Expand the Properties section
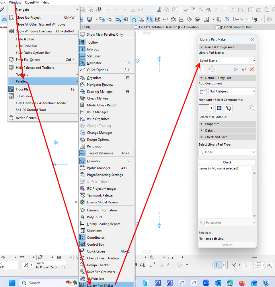Viewport: 275px width, 287px height. 227,124
